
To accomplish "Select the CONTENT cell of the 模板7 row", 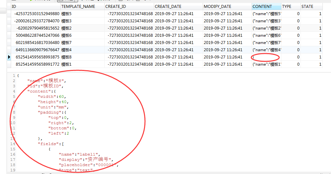I will pos(266,43).
